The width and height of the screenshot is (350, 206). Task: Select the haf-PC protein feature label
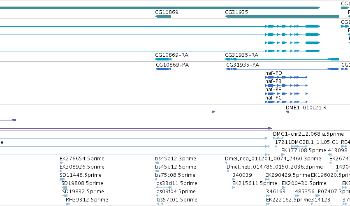pos(274,98)
